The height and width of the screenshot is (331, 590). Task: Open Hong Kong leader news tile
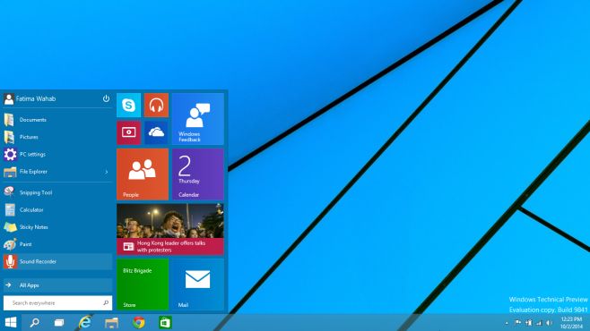pos(170,229)
